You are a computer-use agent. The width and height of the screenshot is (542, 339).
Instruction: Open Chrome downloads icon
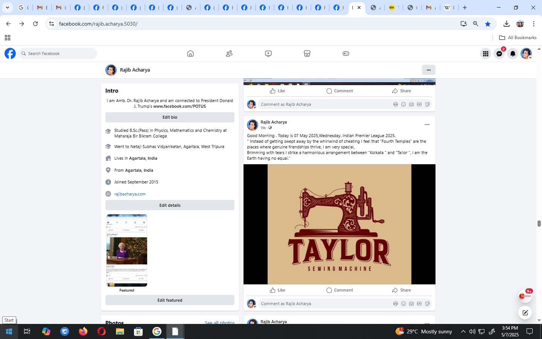coord(507,24)
